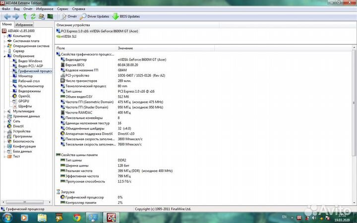
Task: Click the Конфигурация tree icon
Action: click(9, 146)
